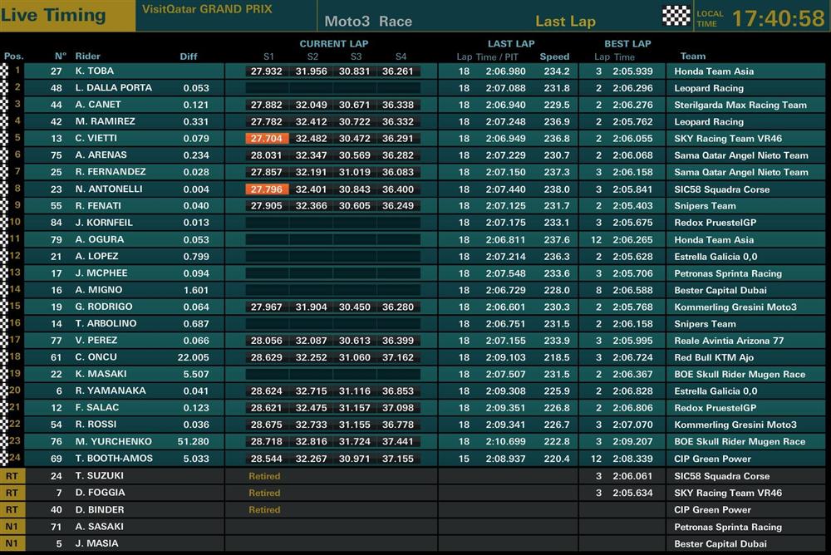The height and width of the screenshot is (555, 831).
Task: Click the Diff column header
Action: coord(188,56)
